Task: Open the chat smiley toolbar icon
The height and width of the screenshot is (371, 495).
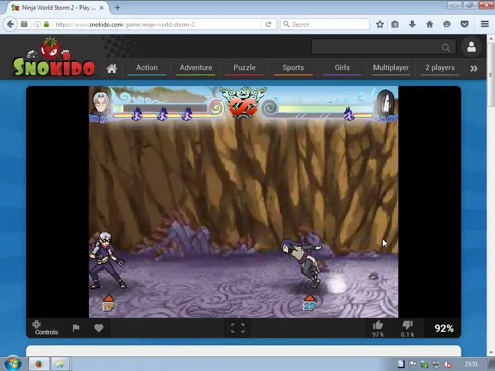Action: (x=447, y=24)
